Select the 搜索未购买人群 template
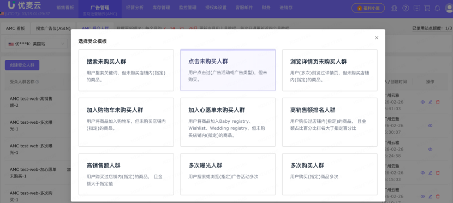 (x=126, y=70)
